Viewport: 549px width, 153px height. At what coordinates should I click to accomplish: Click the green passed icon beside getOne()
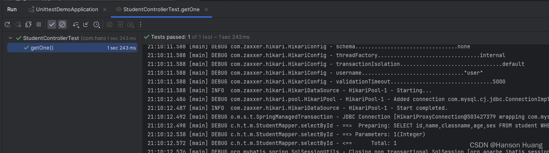(26, 48)
